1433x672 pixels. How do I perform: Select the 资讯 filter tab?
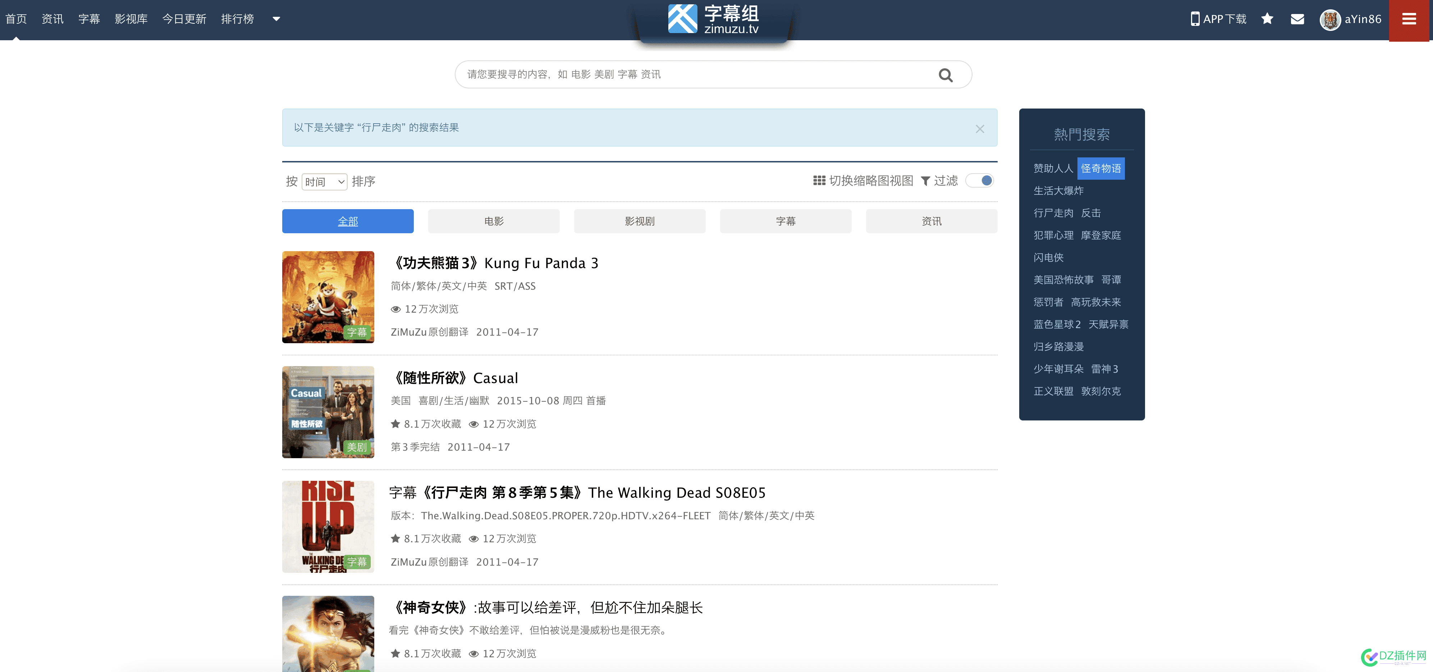click(931, 221)
